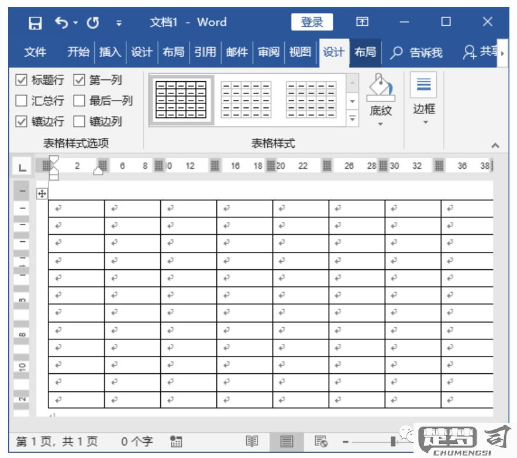Enable the 镶边列 checkbox
Screen dimensions: 517x458
pos(79,121)
